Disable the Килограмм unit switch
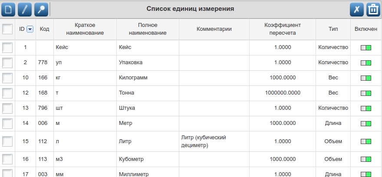 click(x=366, y=78)
